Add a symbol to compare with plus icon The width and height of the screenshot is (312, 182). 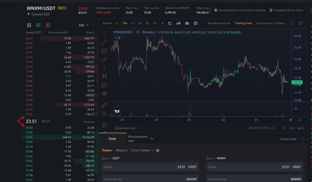click(x=196, y=23)
